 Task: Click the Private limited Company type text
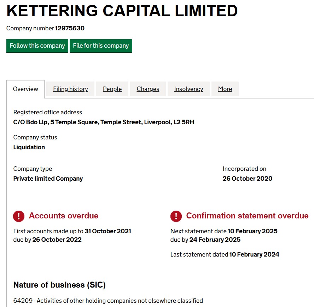click(x=48, y=179)
